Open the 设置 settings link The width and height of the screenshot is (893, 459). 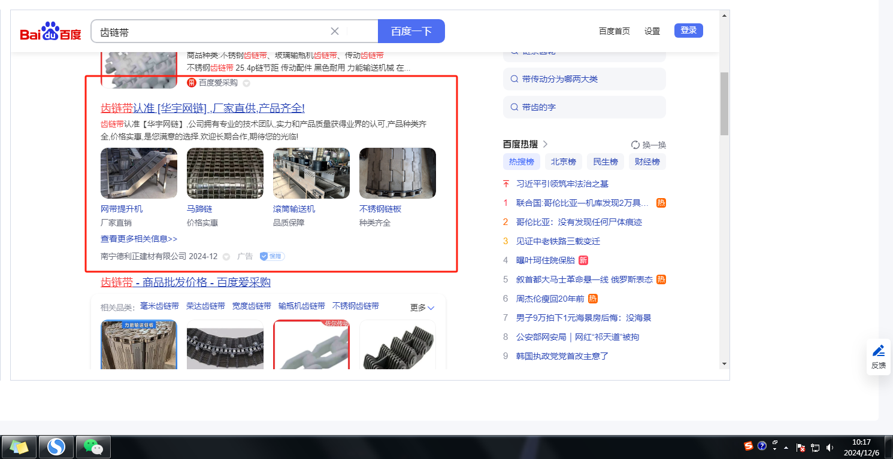[652, 31]
